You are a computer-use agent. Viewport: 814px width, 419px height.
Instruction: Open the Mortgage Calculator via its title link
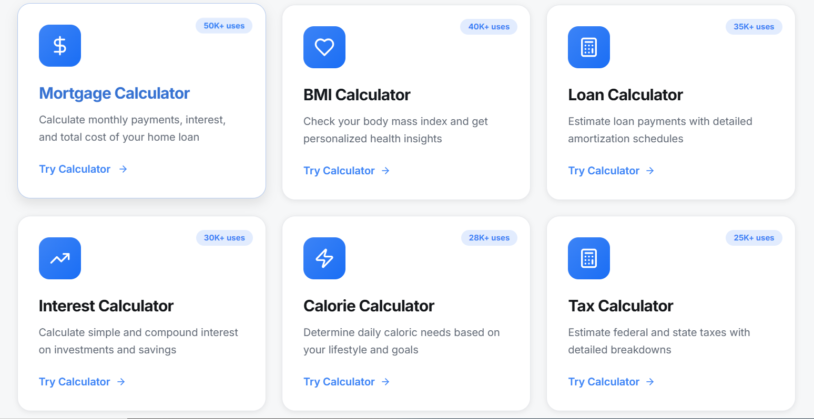114,93
